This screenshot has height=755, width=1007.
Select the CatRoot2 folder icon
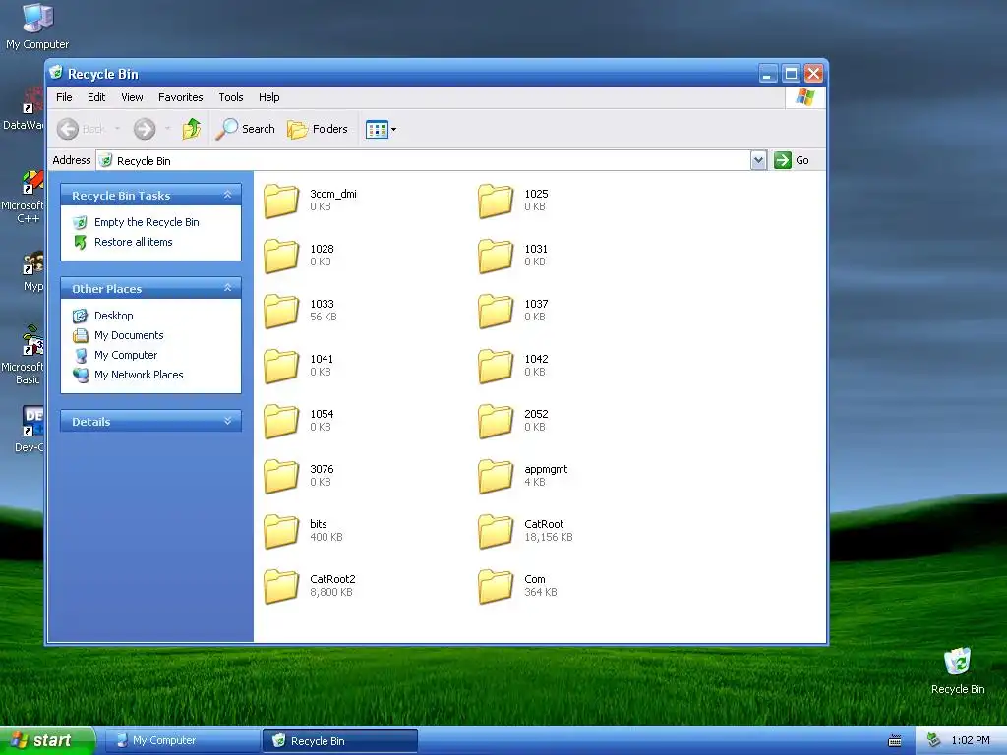[x=281, y=586]
